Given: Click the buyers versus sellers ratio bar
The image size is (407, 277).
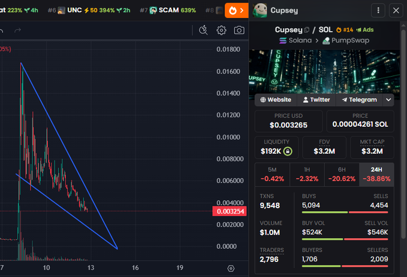Looking at the screenshot, I should 345,266.
